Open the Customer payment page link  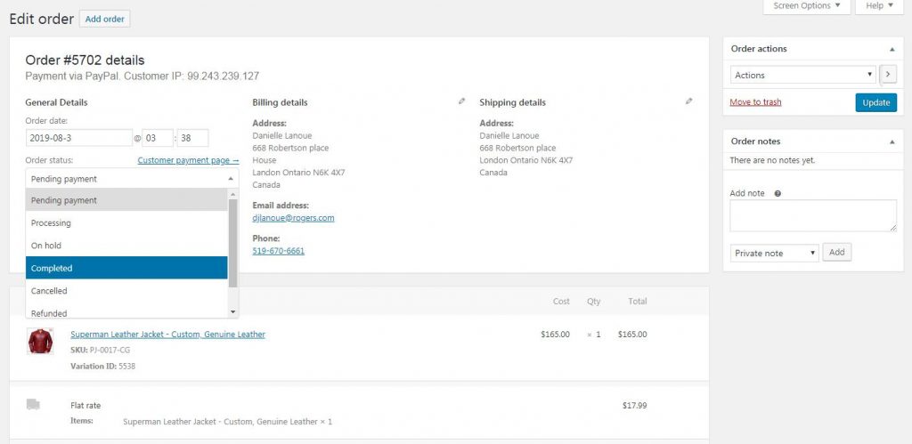[x=189, y=160]
